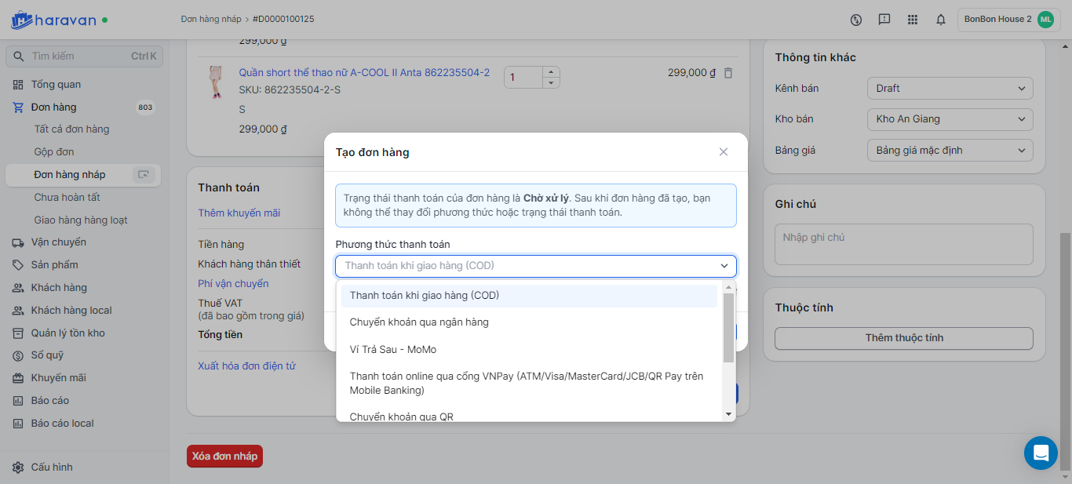Open the activity history clock icon
The image size is (1072, 484).
click(x=856, y=20)
